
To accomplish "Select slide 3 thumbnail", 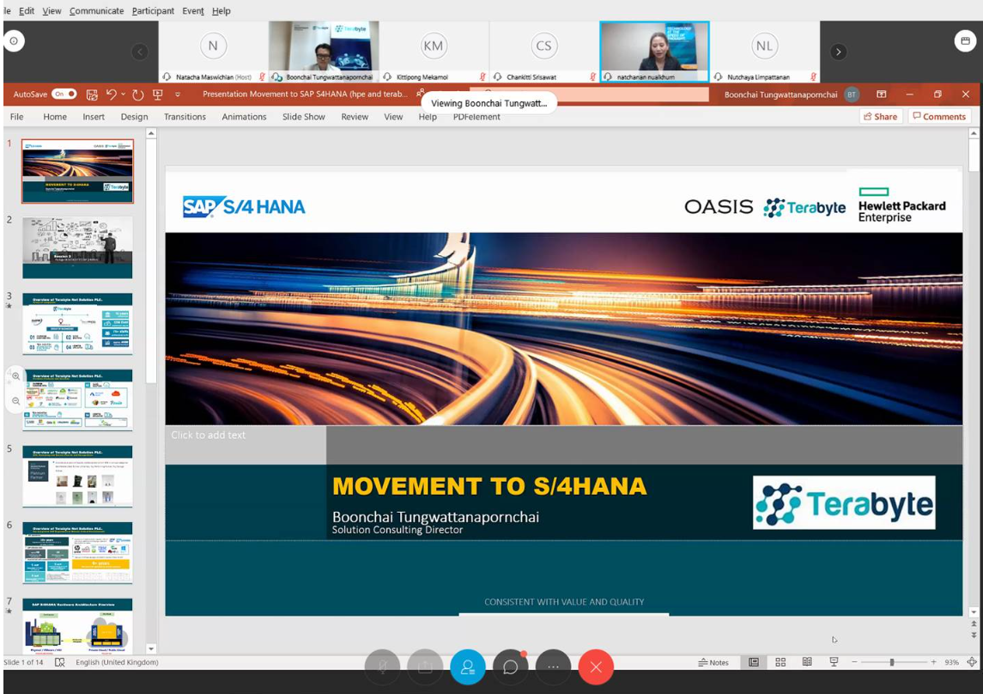I will coord(78,324).
